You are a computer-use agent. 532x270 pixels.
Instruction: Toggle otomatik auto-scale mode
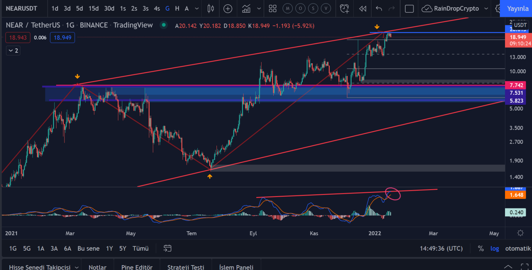[518, 248]
